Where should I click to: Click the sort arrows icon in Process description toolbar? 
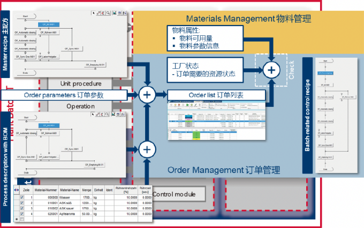point(123,114)
